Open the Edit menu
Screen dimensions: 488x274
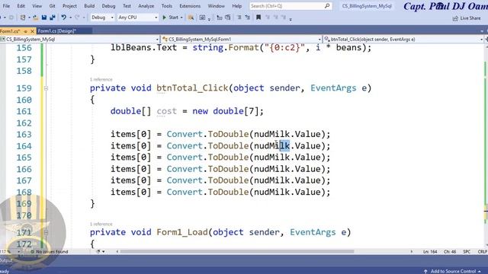point(21,6)
